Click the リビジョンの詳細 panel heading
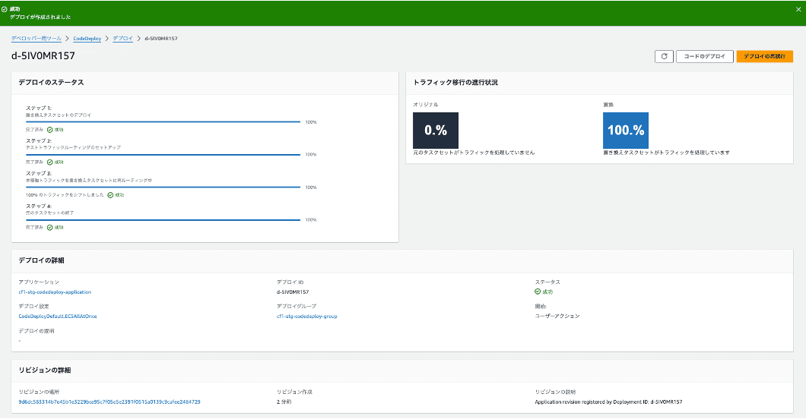Image resolution: width=806 pixels, height=419 pixels. point(45,370)
